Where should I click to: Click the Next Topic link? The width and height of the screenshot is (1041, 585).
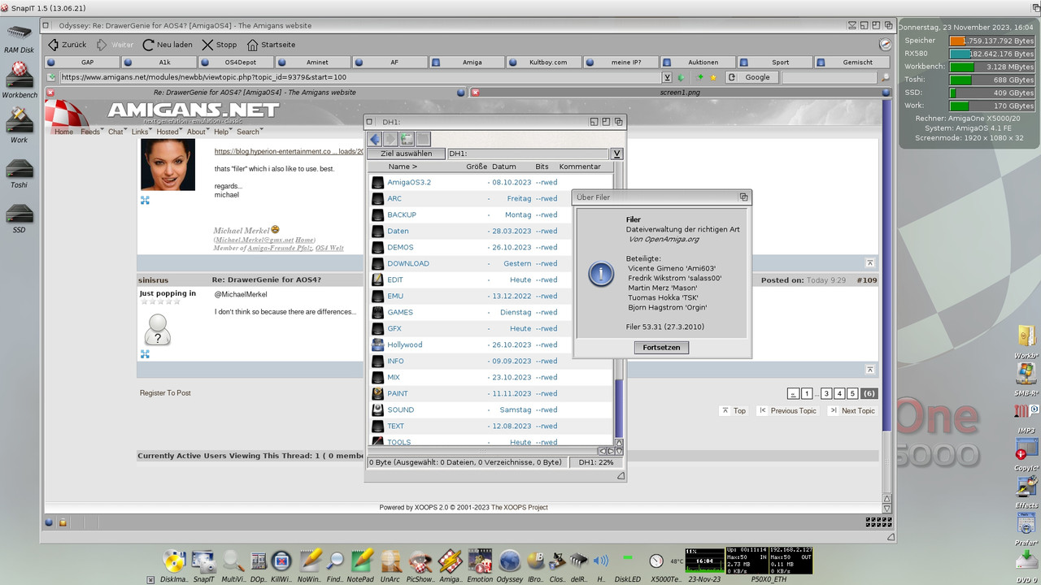coord(852,410)
